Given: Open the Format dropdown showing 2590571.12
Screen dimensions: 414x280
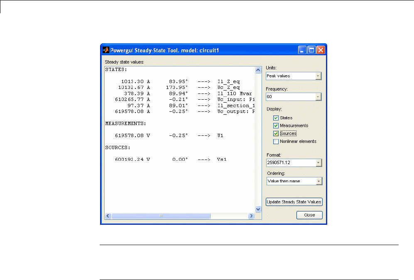Looking at the screenshot, I should (294, 163).
